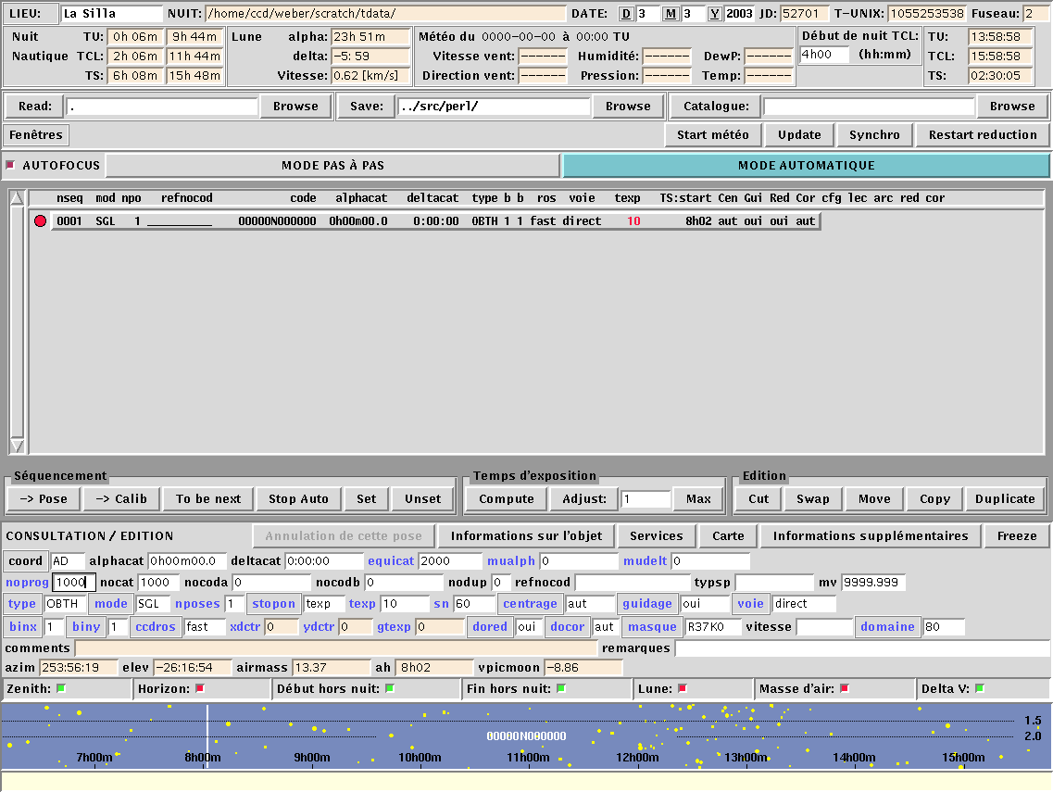
Task: Click the Delta V green indicator
Action: tap(980, 688)
